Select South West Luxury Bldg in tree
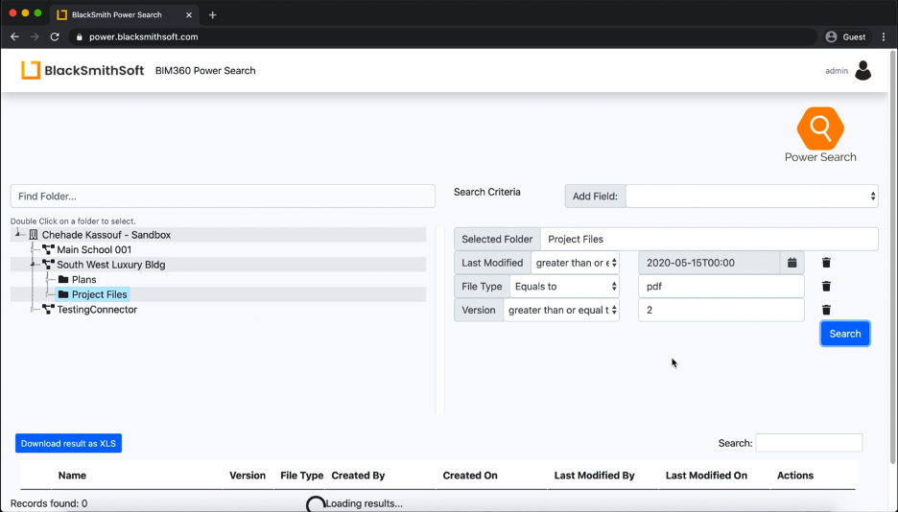 [x=111, y=265]
